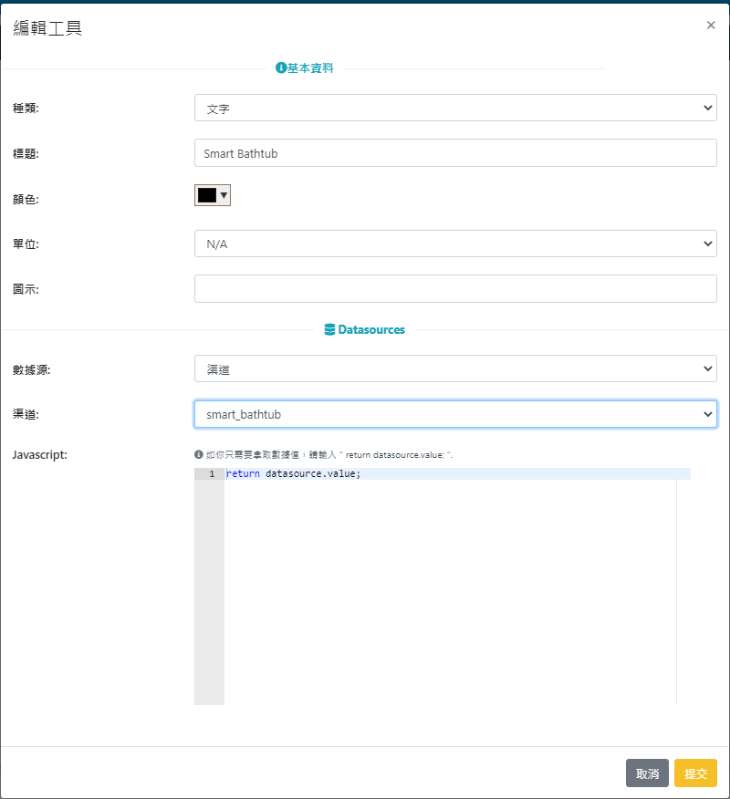Click the empty area of the JavaScript editor
This screenshot has height=799, width=730.
click(x=449, y=593)
